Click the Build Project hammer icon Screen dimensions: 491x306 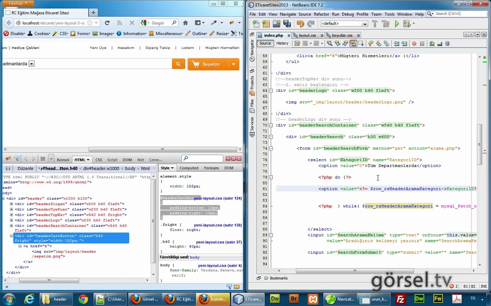pyautogui.click(x=375, y=24)
